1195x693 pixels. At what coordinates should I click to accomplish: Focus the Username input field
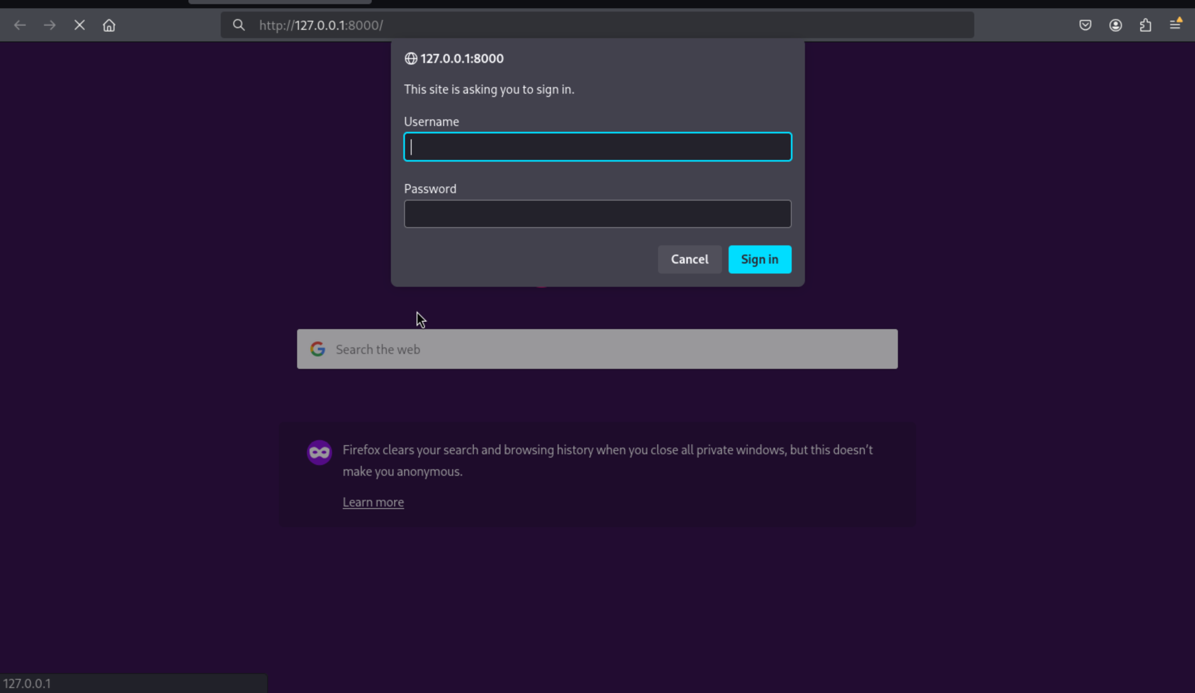(597, 147)
